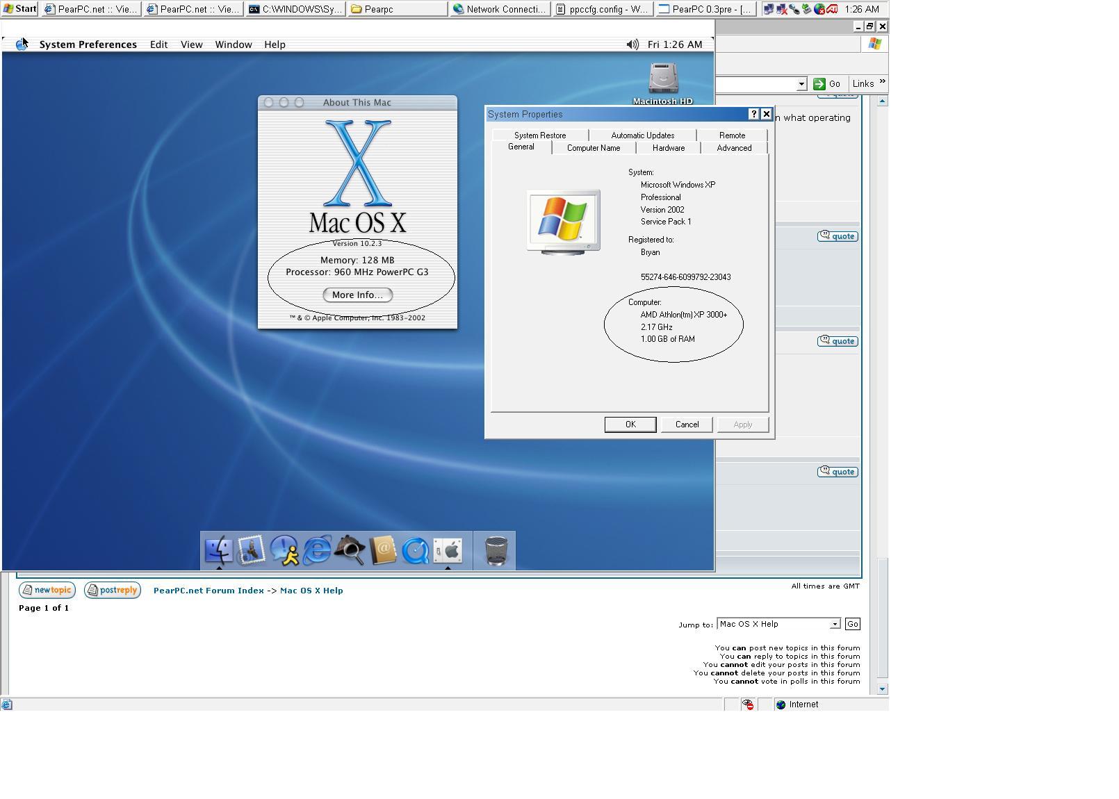1119x799 pixels.
Task: Switch to the System Restore tab
Action: (x=540, y=135)
